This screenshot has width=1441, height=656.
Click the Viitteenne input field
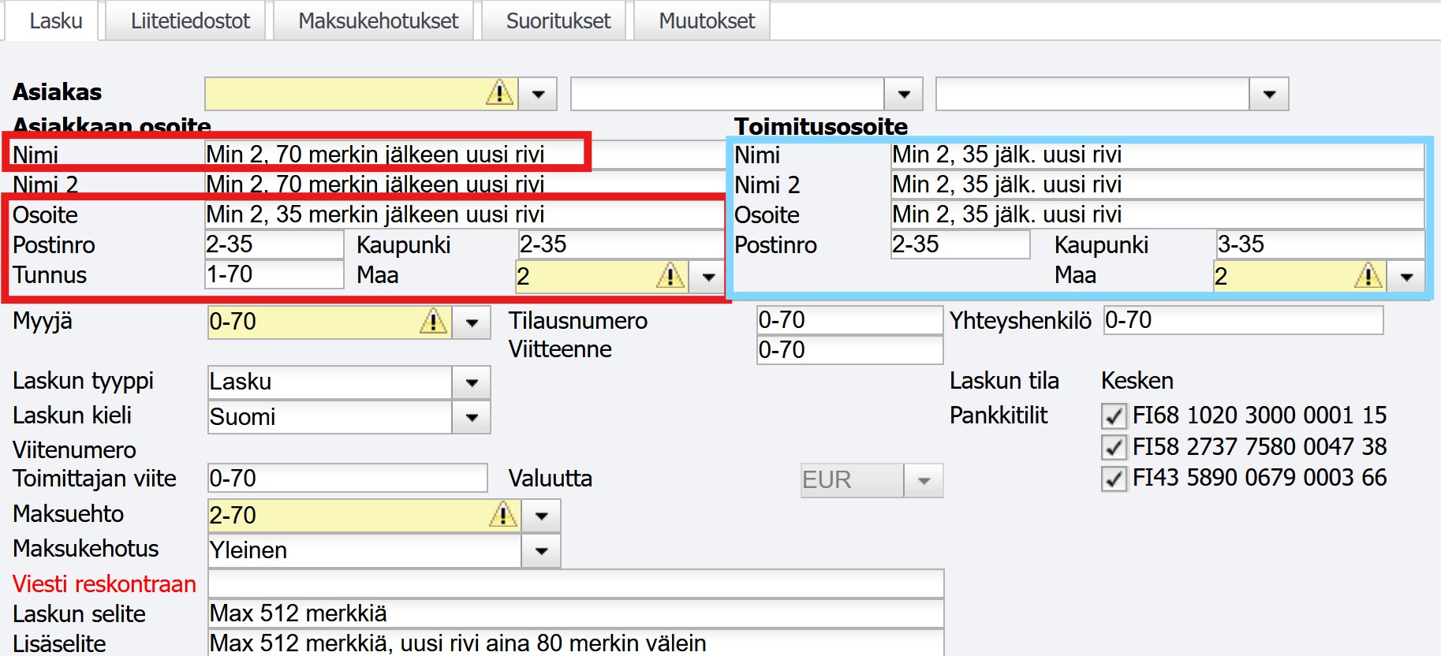tap(849, 350)
